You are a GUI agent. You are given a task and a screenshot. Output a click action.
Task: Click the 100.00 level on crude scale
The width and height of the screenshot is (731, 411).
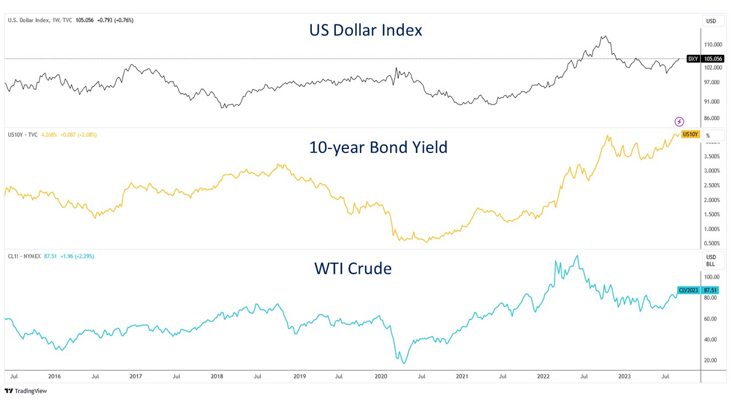(x=711, y=277)
